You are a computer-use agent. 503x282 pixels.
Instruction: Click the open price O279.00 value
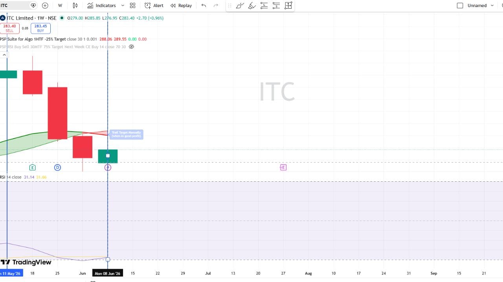(x=75, y=18)
